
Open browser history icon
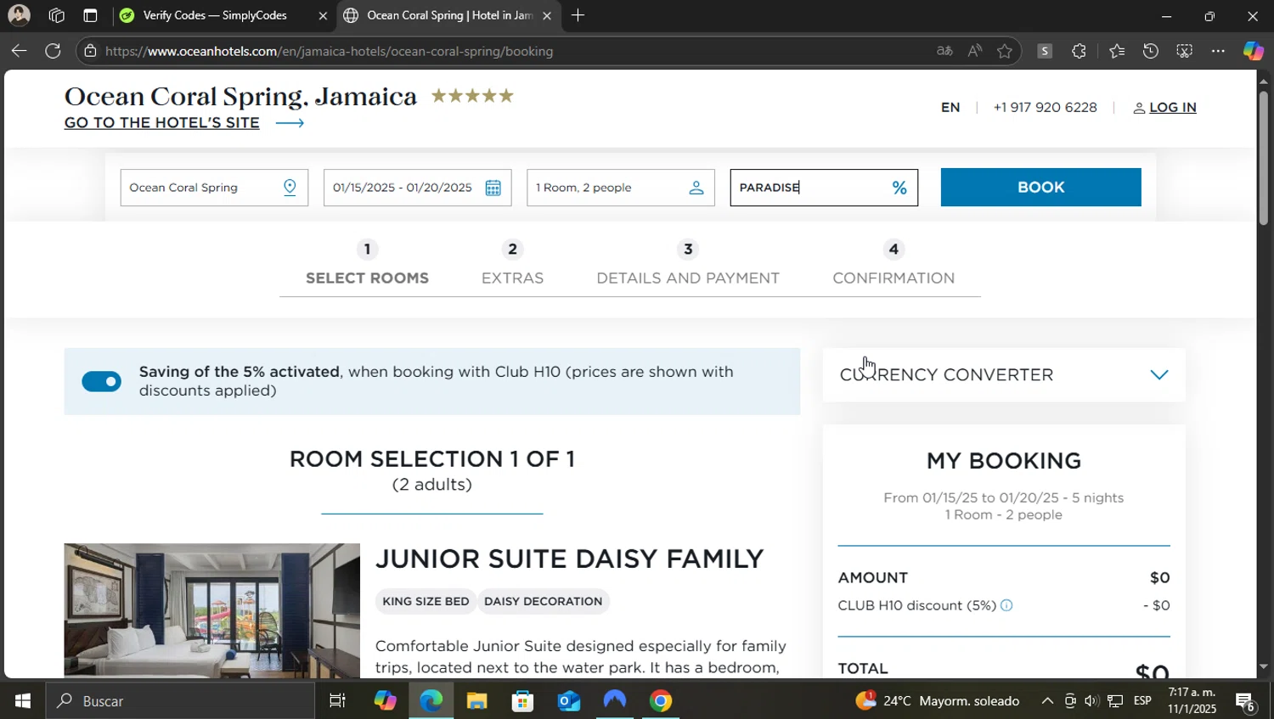tap(1150, 51)
